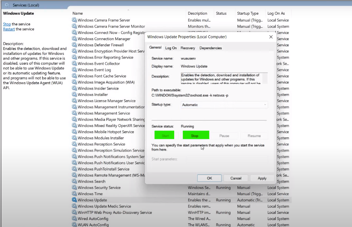Close the Windows Update Properties dialog
Image resolution: width=352 pixels, height=227 pixels.
pos(271,37)
